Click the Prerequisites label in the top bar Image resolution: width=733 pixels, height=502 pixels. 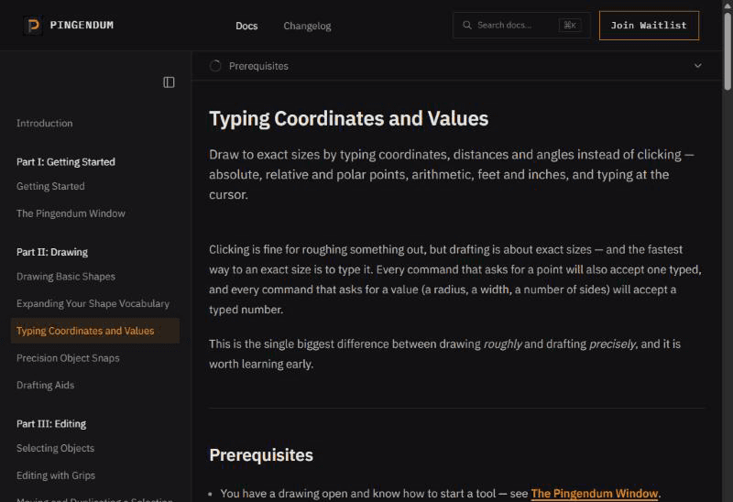click(x=258, y=66)
